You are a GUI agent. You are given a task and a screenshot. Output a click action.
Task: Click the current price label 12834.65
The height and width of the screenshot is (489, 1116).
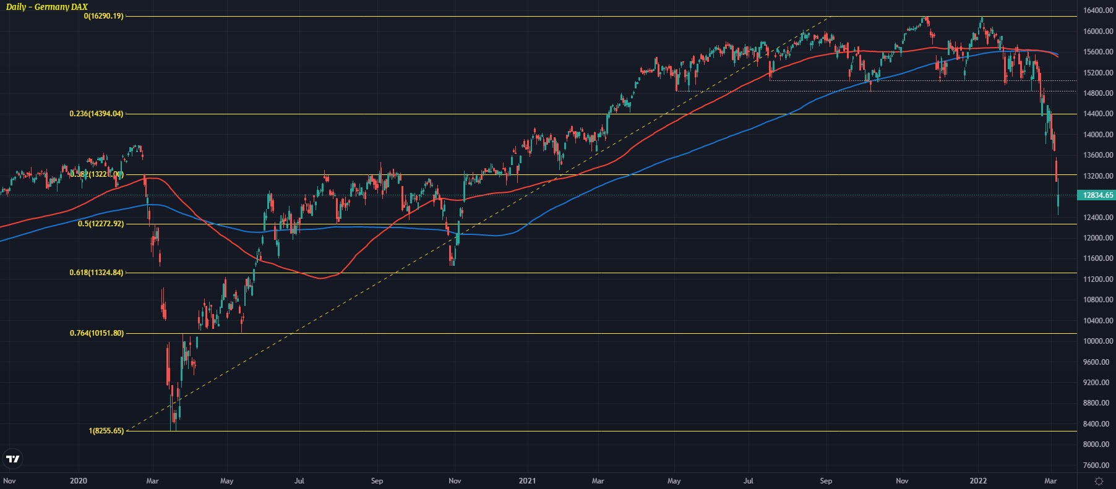point(1096,195)
